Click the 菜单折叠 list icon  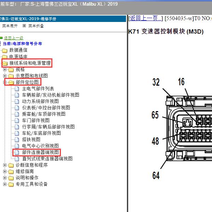point(24,26)
